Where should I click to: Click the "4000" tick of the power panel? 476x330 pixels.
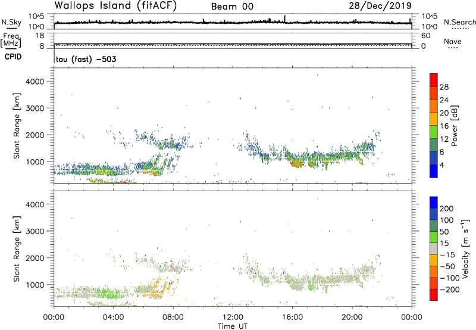tap(35, 82)
